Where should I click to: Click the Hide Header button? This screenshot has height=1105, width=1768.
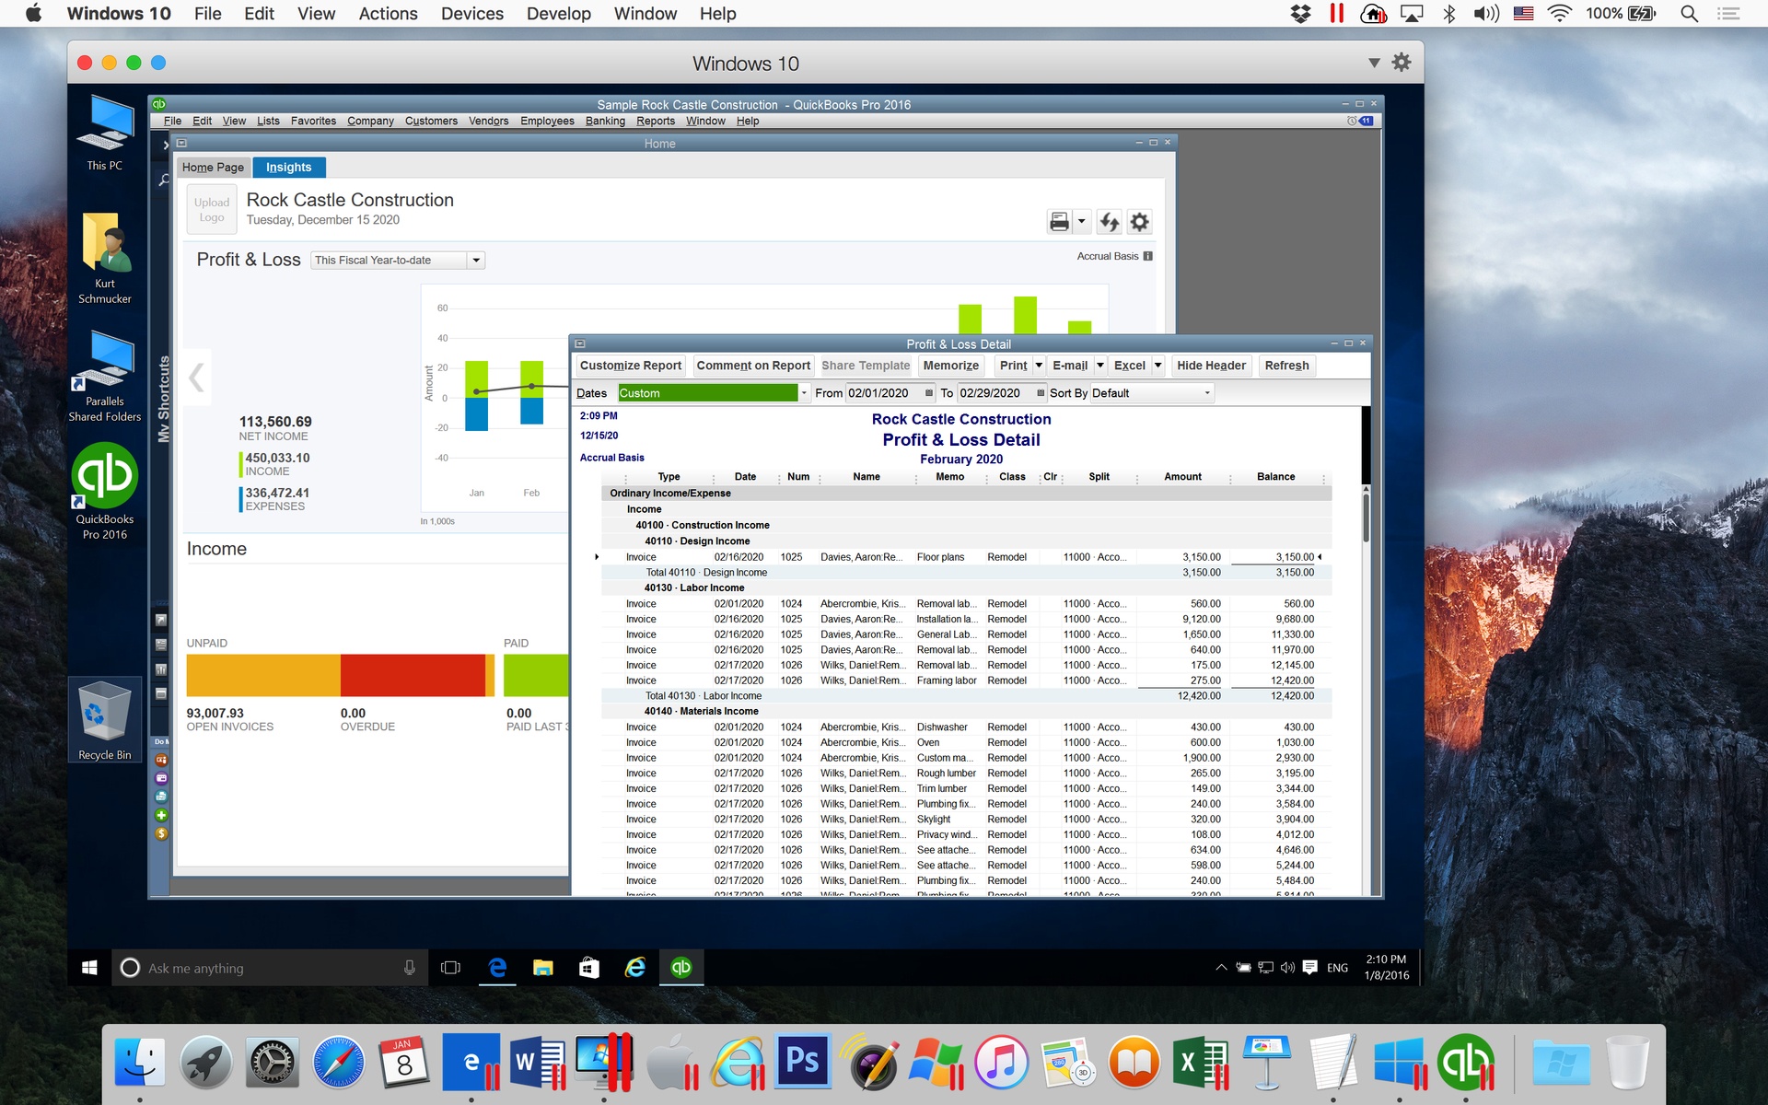(x=1211, y=366)
